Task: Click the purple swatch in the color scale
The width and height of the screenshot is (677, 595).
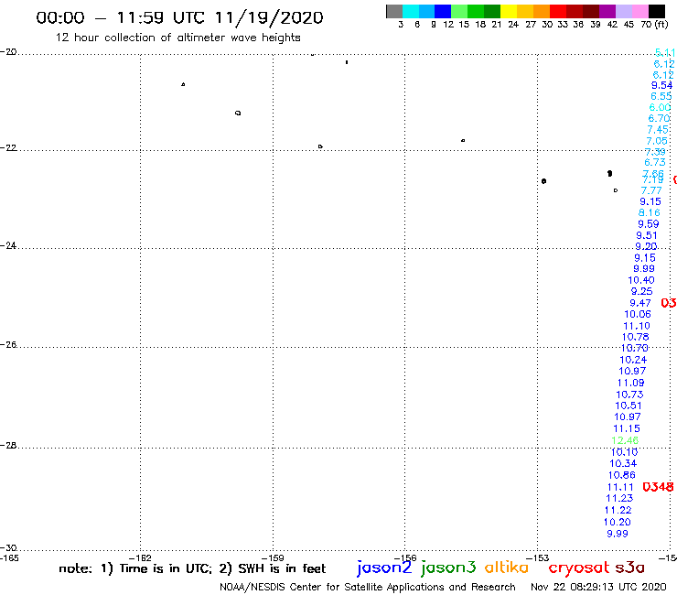Action: 607,11
